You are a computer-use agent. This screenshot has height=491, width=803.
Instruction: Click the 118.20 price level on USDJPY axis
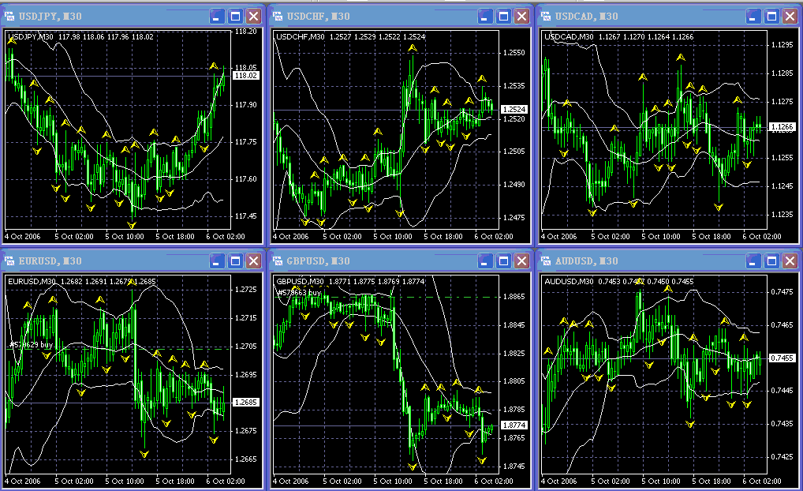(246, 32)
